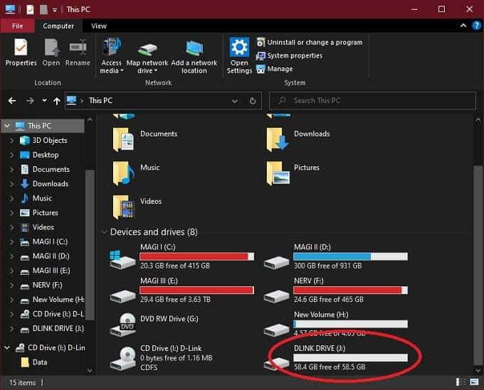The height and width of the screenshot is (390, 484).
Task: Open the DVD RW Drive (G:) icon
Action: pyautogui.click(x=123, y=325)
